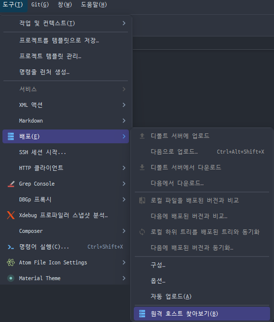Click the Grep Console pencil icon
This screenshot has height=322, width=274.
pos(11,184)
